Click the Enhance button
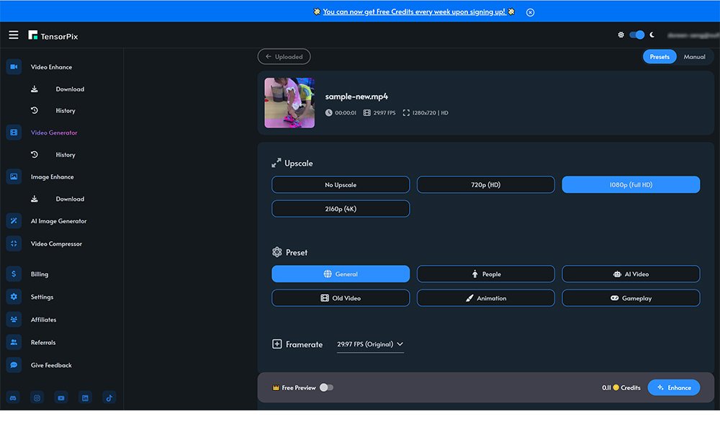Viewport: 720px width, 432px height. coord(673,387)
